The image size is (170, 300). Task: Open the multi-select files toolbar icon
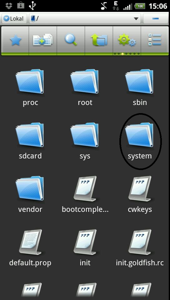point(42,40)
